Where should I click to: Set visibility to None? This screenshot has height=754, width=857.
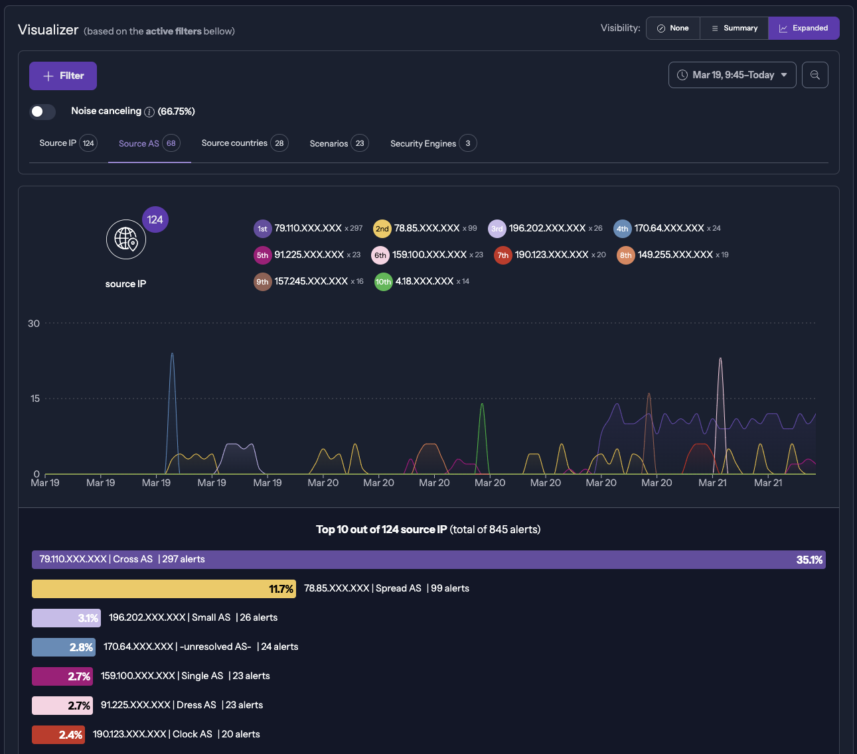coord(672,29)
